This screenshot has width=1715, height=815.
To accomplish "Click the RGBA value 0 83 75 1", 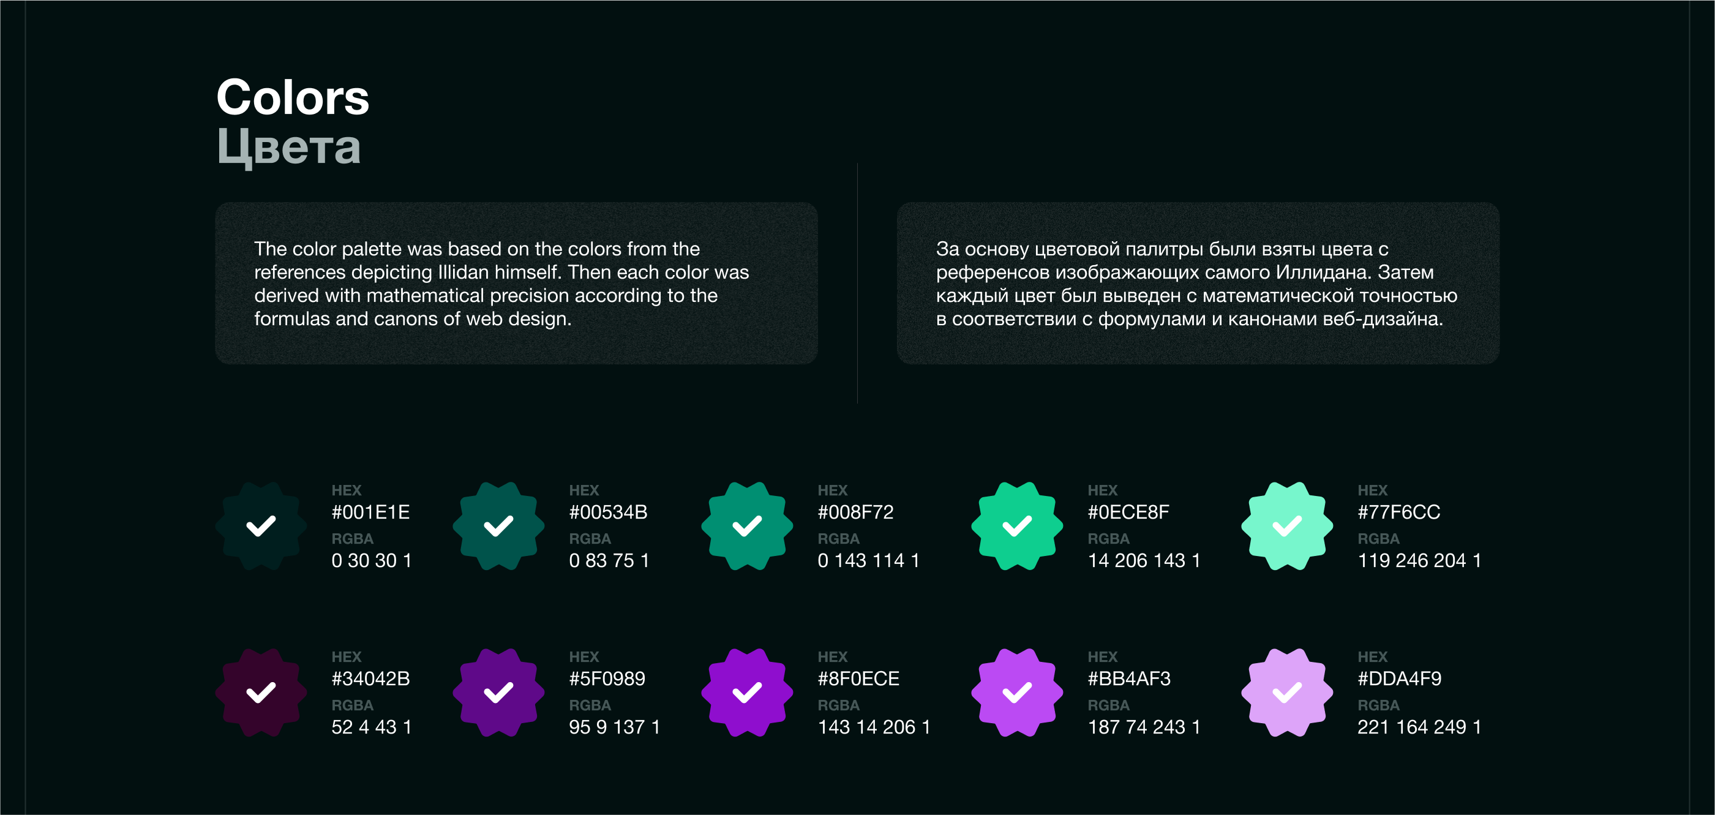I will [609, 561].
